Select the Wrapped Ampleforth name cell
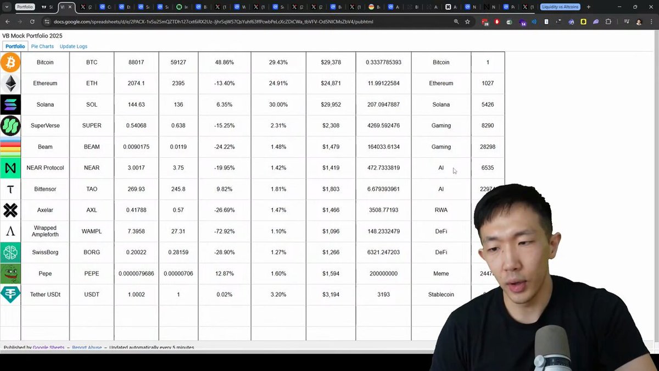This screenshot has width=659, height=371. coord(45,231)
